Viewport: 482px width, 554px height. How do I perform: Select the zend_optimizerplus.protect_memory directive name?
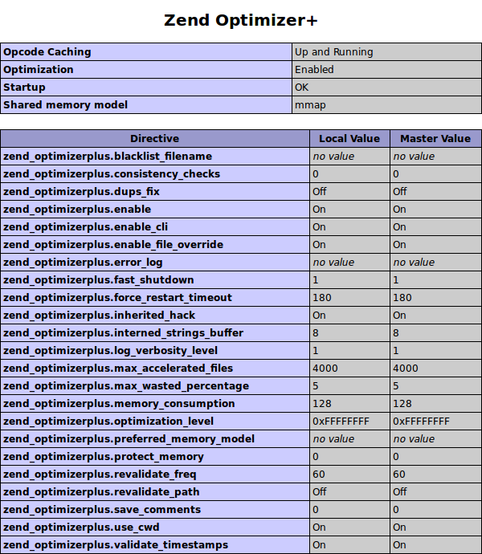(104, 457)
